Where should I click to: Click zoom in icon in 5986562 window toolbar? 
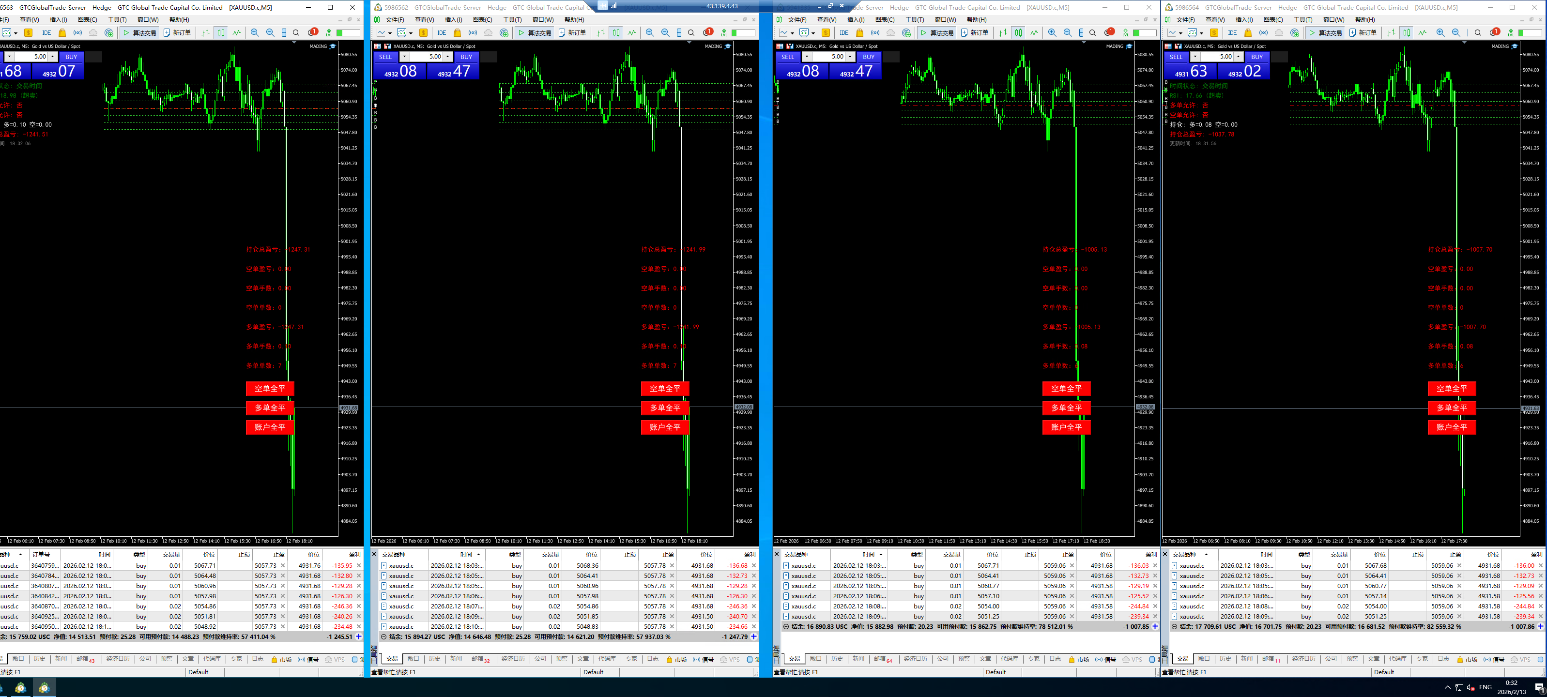(650, 32)
